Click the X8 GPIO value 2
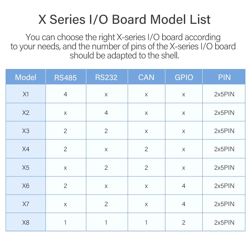This screenshot has height=251, width=251. [x=184, y=222]
